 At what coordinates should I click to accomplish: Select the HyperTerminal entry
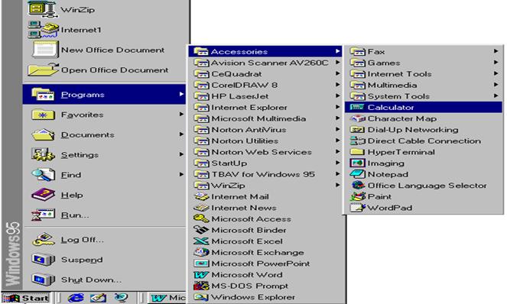[424, 152]
